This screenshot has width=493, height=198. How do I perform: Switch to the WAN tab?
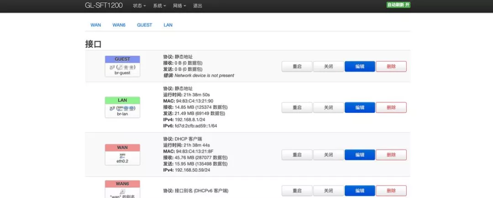(x=96, y=25)
